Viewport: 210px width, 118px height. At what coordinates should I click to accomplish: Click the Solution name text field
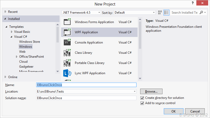pyautogui.click(x=86, y=98)
